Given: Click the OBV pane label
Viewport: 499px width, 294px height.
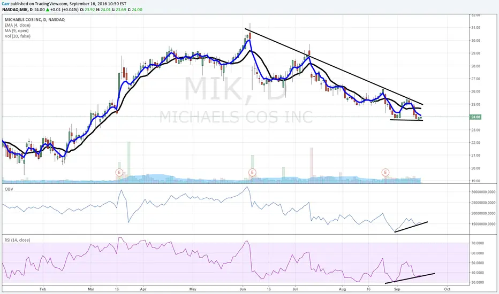Looking at the screenshot, I should click(x=9, y=189).
